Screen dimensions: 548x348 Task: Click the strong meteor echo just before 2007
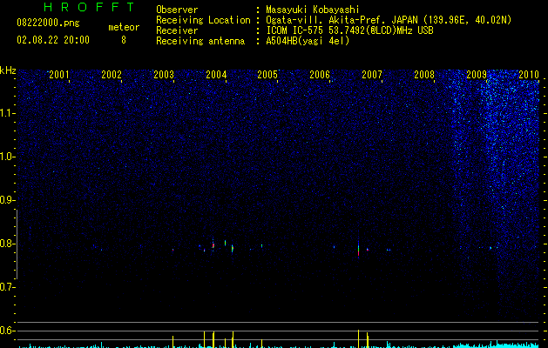[x=358, y=249]
